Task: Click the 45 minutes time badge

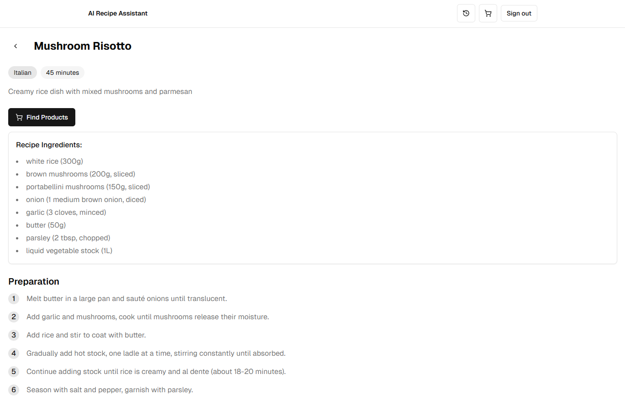Action: tap(63, 73)
